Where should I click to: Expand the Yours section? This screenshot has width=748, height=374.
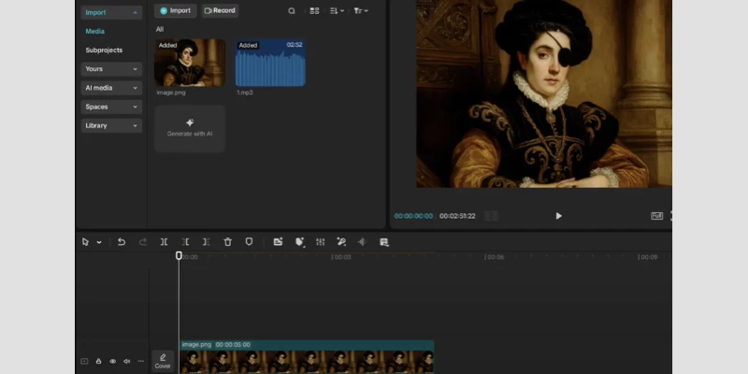pos(111,68)
